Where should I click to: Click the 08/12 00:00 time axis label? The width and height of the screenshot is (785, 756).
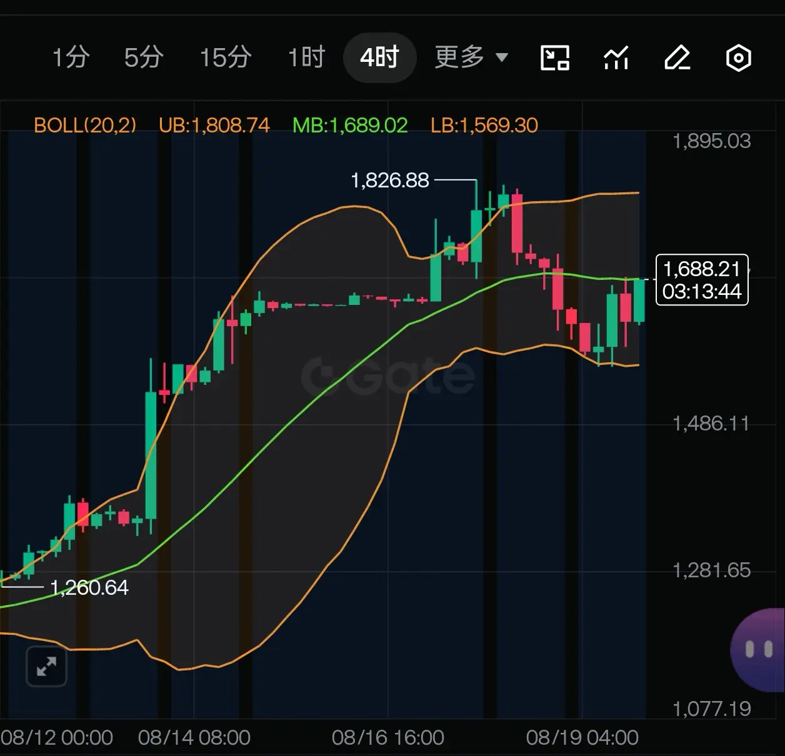click(x=57, y=738)
